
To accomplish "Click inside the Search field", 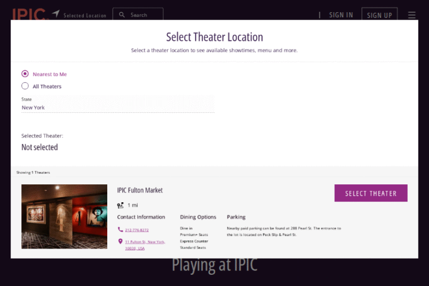I will point(143,15).
